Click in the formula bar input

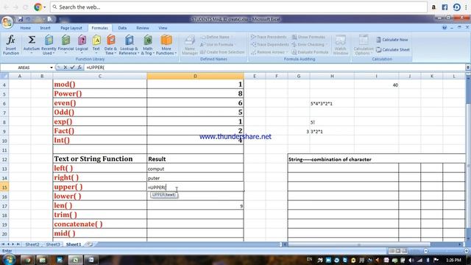click(x=275, y=68)
